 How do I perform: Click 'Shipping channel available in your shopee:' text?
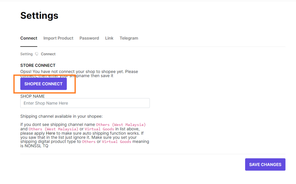coord(62,116)
